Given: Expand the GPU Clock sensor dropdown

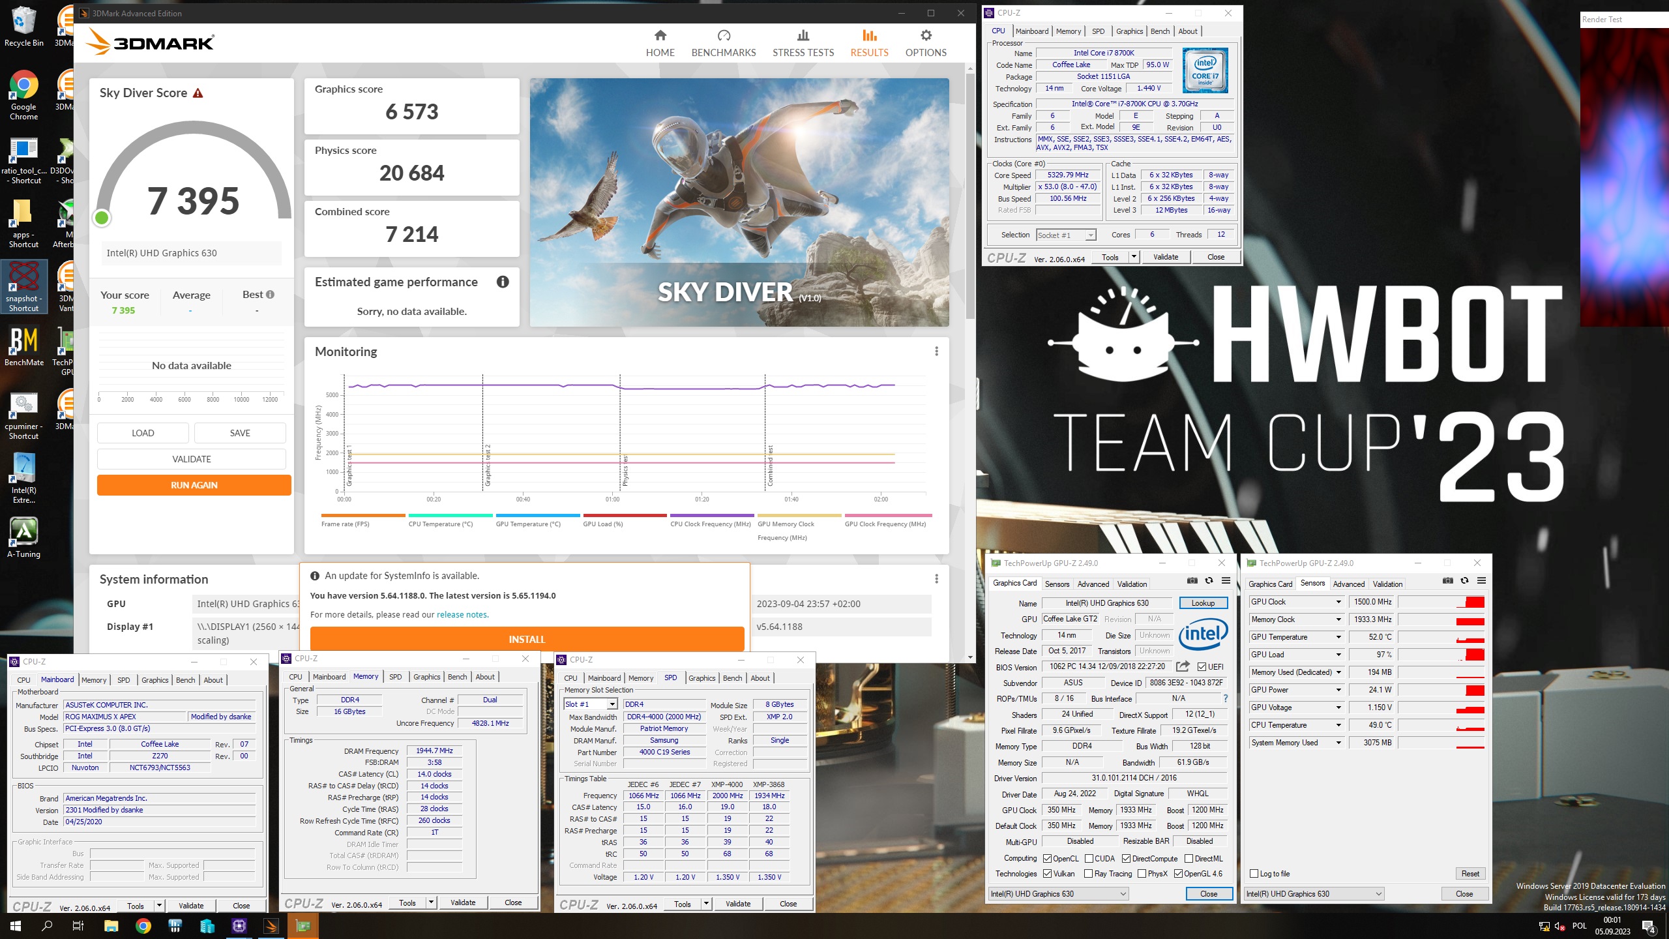Looking at the screenshot, I should [1338, 602].
